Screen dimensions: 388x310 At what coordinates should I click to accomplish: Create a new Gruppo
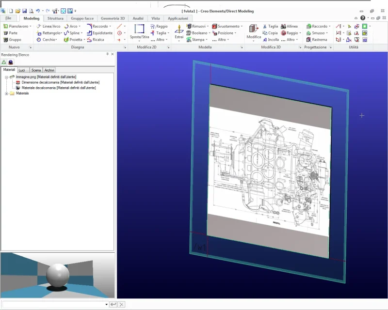(x=13, y=40)
